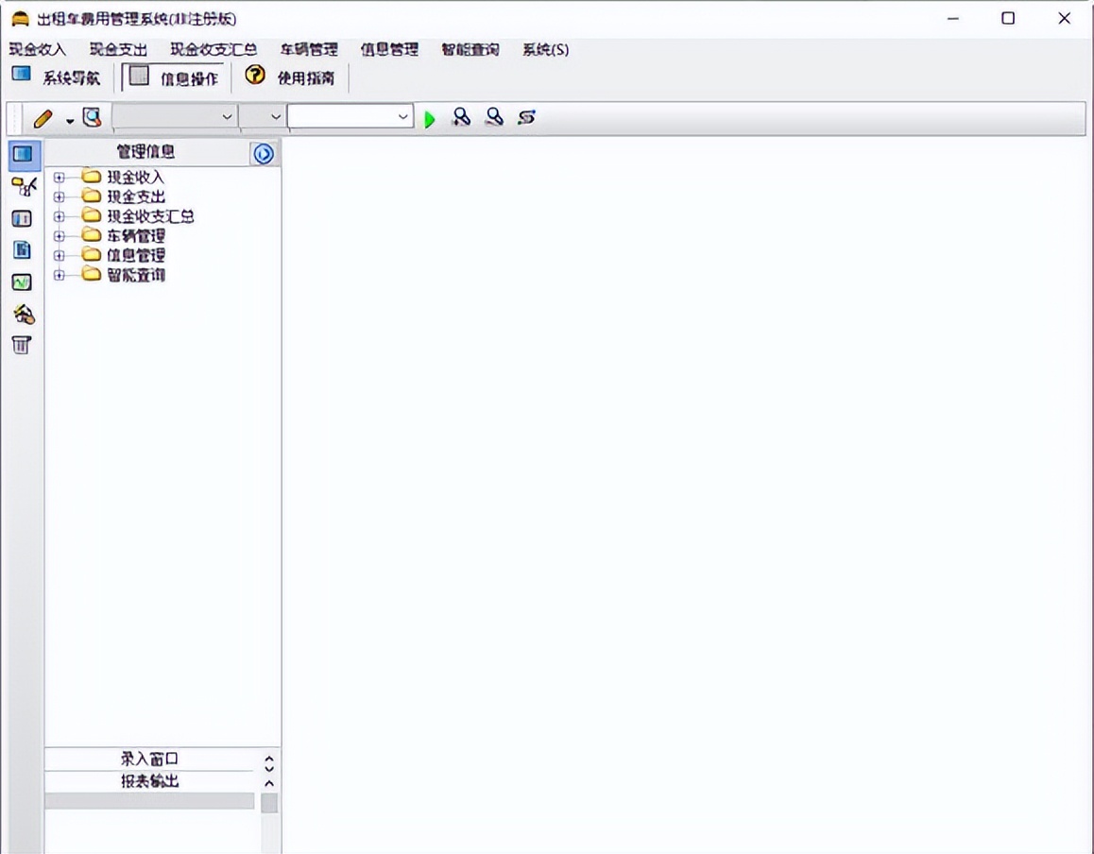Click the magnifier preview icon beside pencil tool
The height and width of the screenshot is (854, 1094).
[92, 115]
